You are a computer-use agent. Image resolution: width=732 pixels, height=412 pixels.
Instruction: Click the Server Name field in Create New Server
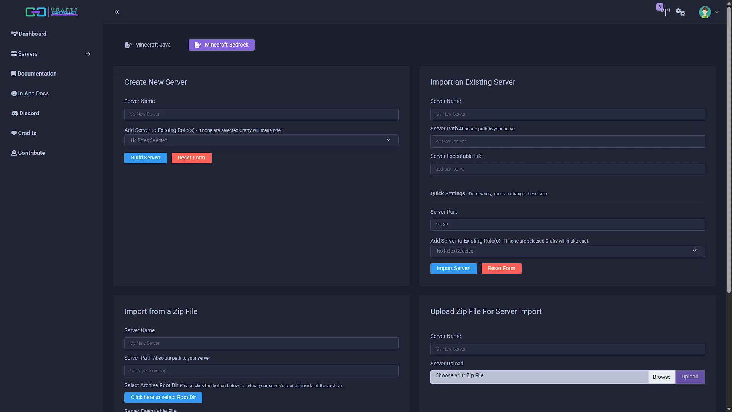[x=262, y=114]
